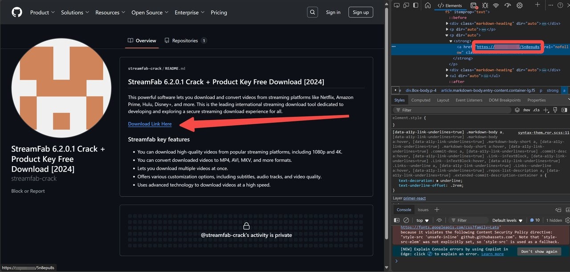The width and height of the screenshot is (570, 272).
Task: Switch to the Issues drawer tab
Action: [x=423, y=210]
